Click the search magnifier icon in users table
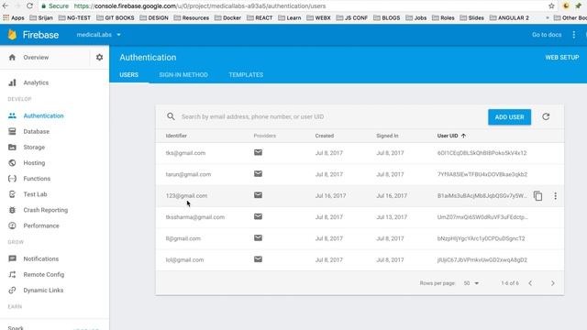The width and height of the screenshot is (587, 330). click(171, 116)
